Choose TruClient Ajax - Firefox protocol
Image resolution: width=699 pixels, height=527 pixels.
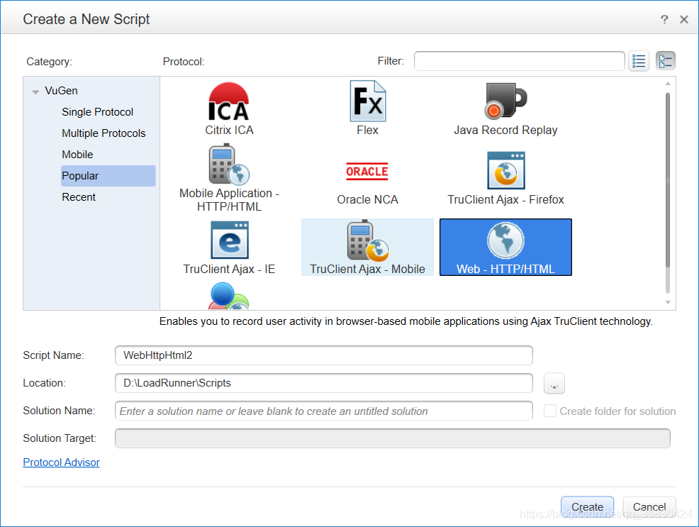pyautogui.click(x=505, y=178)
